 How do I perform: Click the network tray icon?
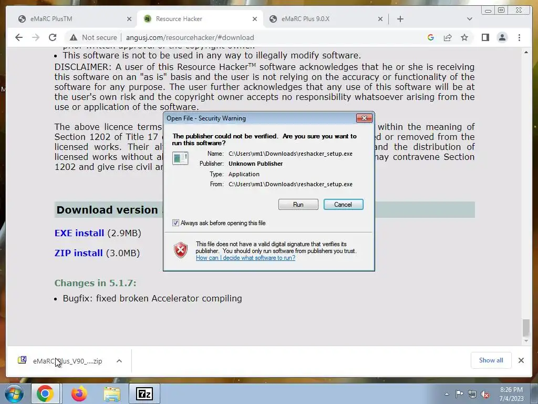pos(472,395)
